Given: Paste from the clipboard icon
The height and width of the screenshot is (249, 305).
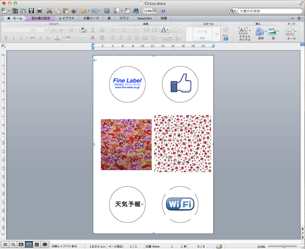Looking at the screenshot, I should coord(66,11).
